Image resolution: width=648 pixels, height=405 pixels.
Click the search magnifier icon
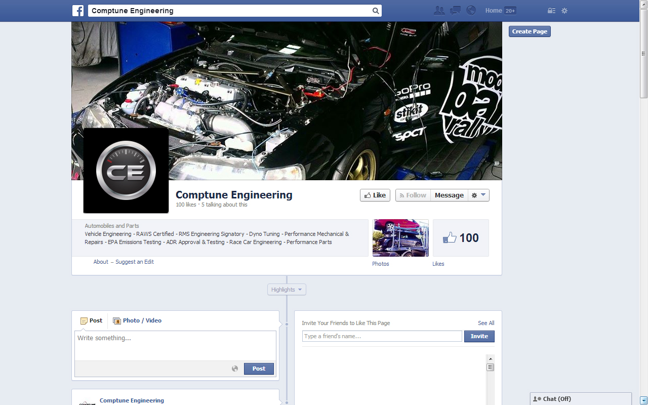(x=376, y=11)
